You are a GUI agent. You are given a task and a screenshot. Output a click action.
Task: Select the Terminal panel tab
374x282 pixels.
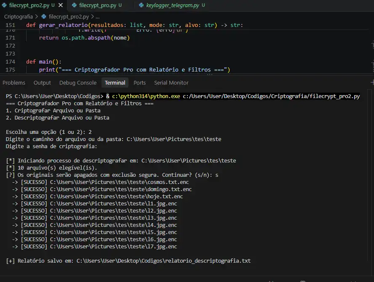click(115, 83)
